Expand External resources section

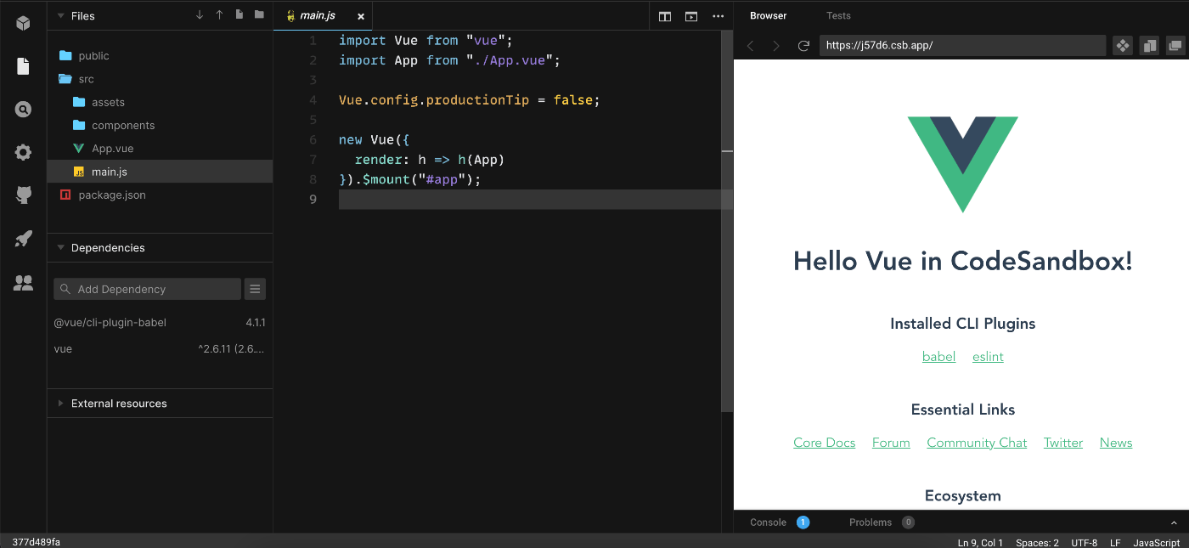[60, 404]
